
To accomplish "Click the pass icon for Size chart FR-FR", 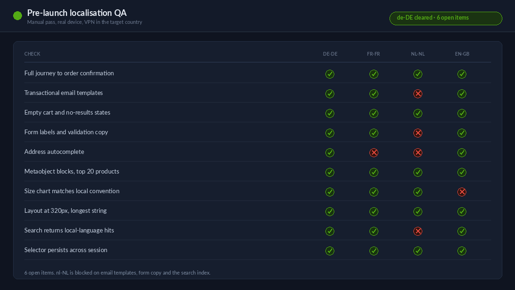I will [374, 192].
